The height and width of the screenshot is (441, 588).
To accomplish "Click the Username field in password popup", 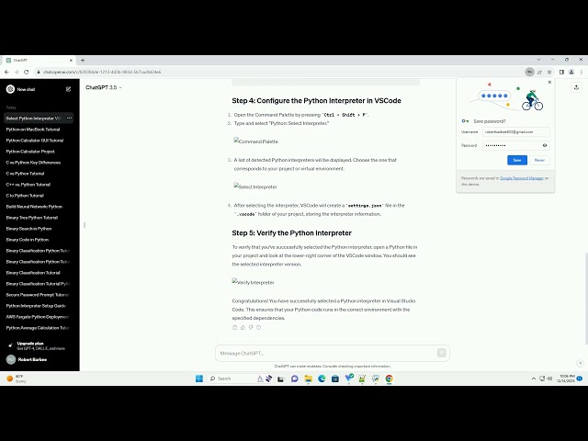I will pos(516,132).
